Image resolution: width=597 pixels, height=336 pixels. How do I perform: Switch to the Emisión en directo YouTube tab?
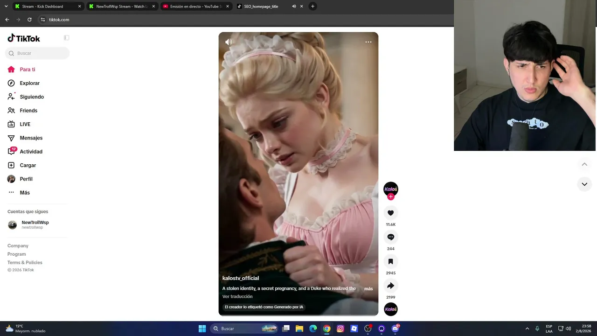(196, 7)
